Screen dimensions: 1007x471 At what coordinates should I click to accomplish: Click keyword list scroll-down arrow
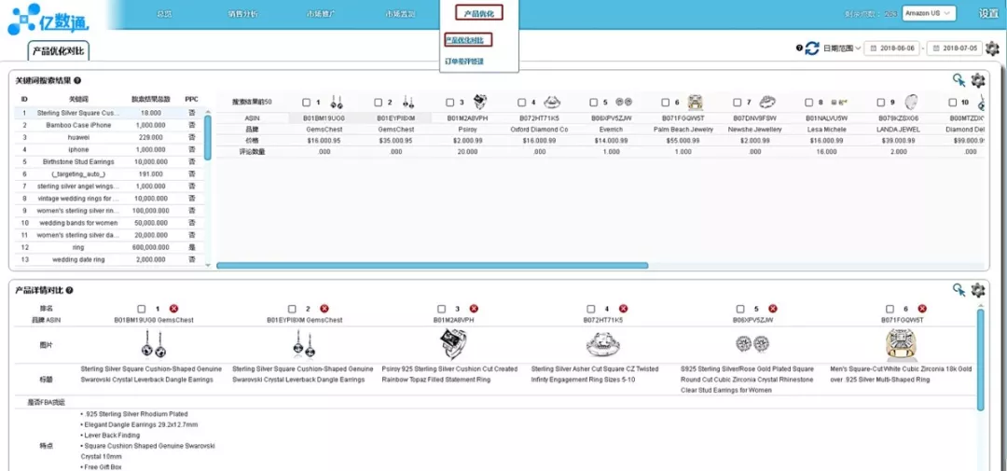(x=207, y=264)
